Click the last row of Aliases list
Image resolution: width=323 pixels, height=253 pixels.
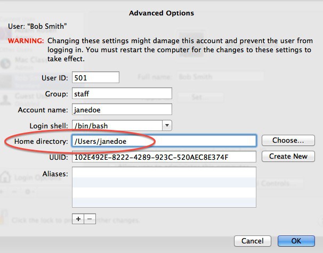point(164,202)
